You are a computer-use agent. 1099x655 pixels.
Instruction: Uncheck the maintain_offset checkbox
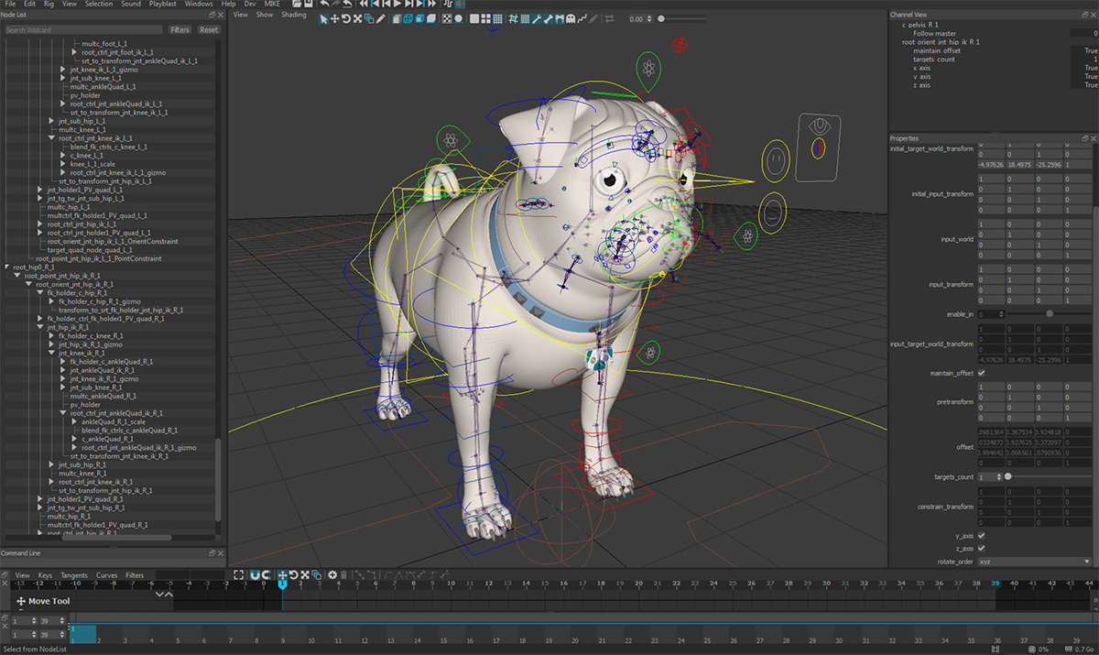click(982, 374)
